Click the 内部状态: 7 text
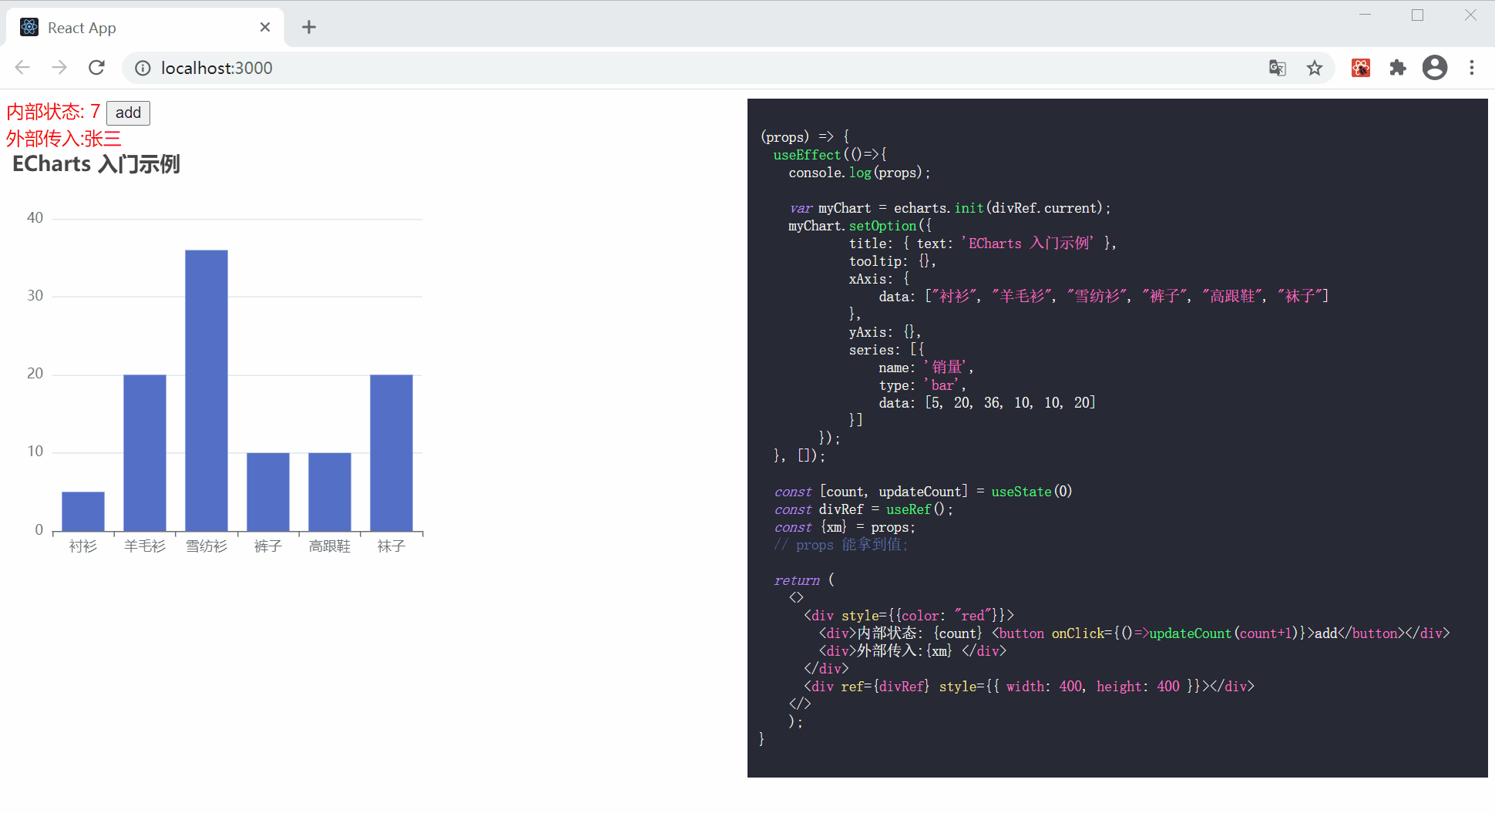This screenshot has width=1495, height=813. click(x=53, y=112)
